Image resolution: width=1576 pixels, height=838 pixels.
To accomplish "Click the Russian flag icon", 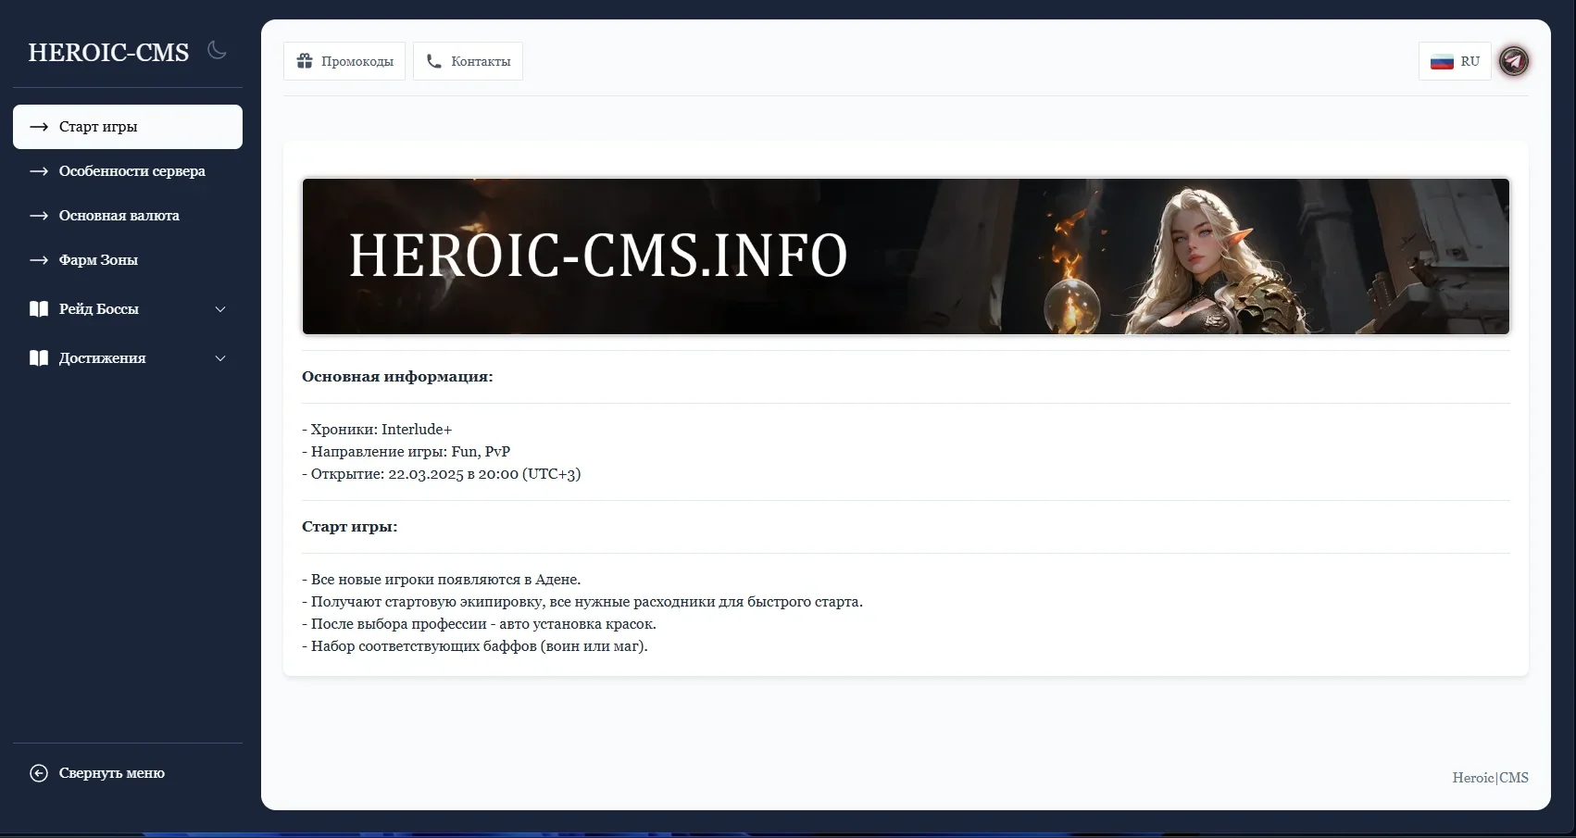I will point(1442,62).
